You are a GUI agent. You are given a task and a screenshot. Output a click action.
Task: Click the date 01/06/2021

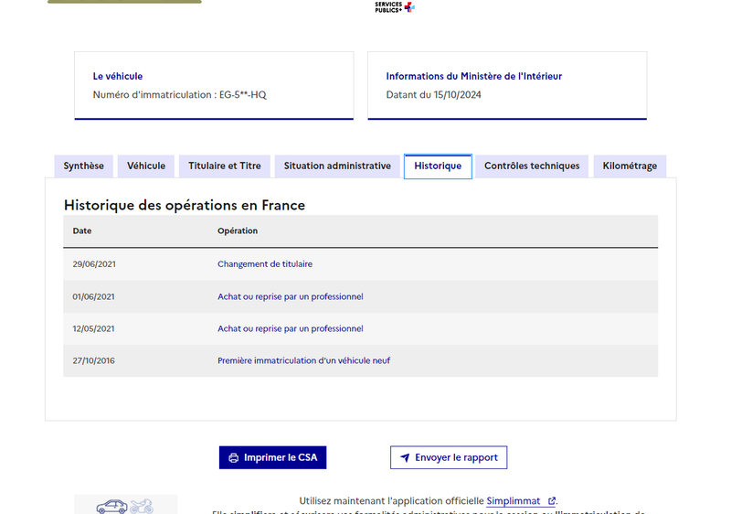pos(94,296)
